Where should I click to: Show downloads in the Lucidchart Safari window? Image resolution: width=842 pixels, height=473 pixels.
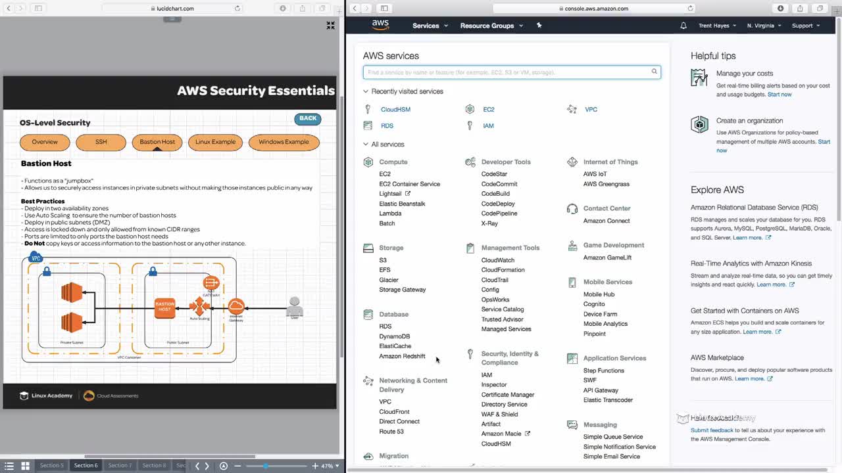click(283, 9)
